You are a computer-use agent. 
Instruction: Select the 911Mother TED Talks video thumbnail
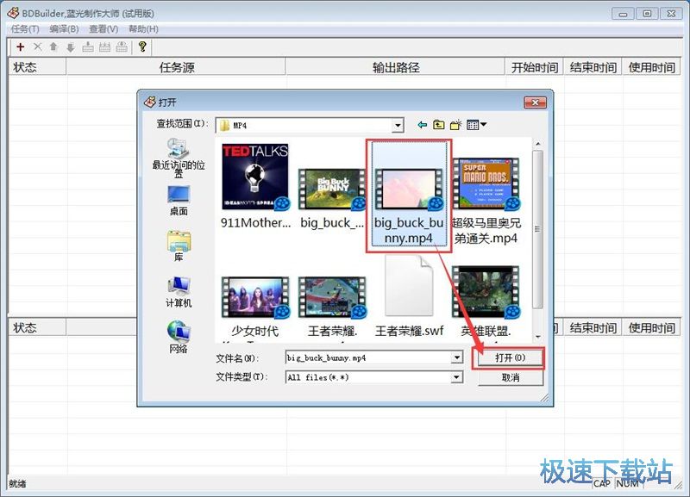[254, 177]
